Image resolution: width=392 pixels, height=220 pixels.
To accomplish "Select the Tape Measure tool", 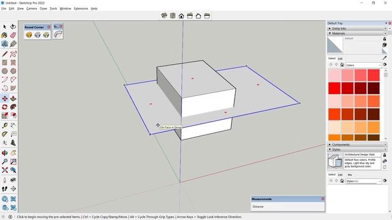I will pyautogui.click(x=4, y=125).
